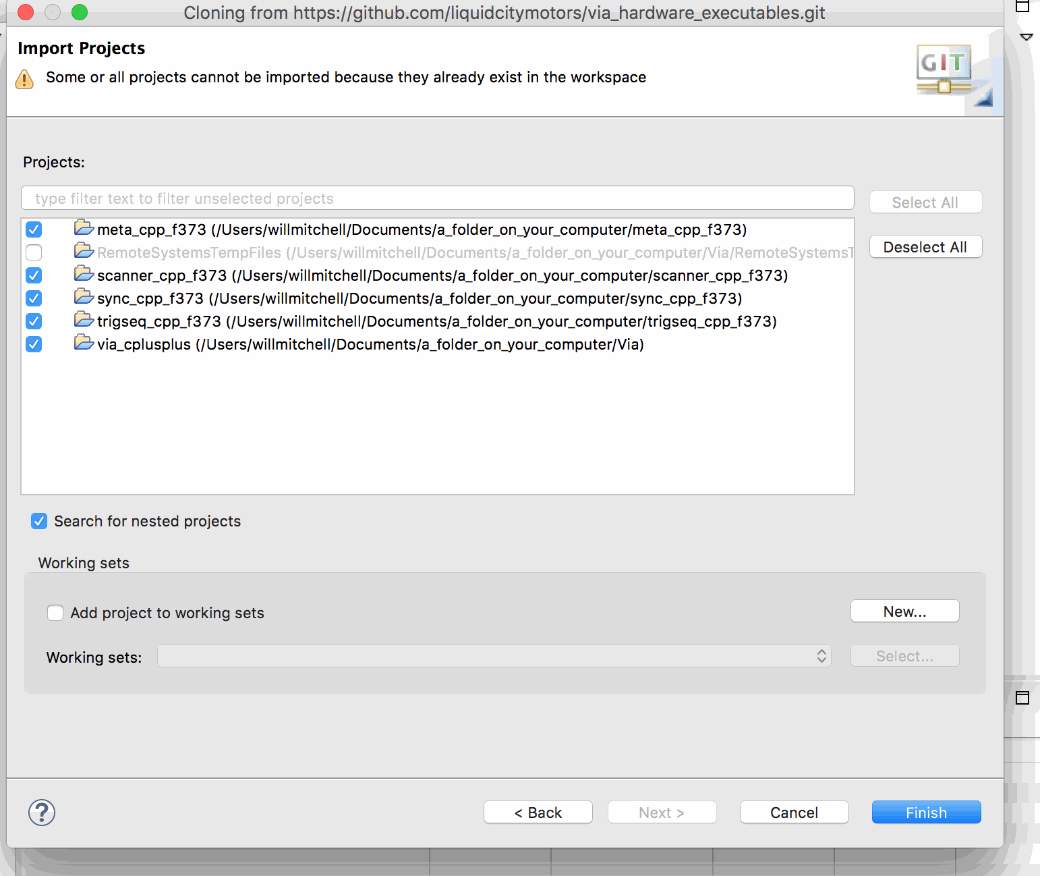Click the folder icon beside trigseq_cpp_f373
This screenshot has height=876, width=1040.
[83, 320]
